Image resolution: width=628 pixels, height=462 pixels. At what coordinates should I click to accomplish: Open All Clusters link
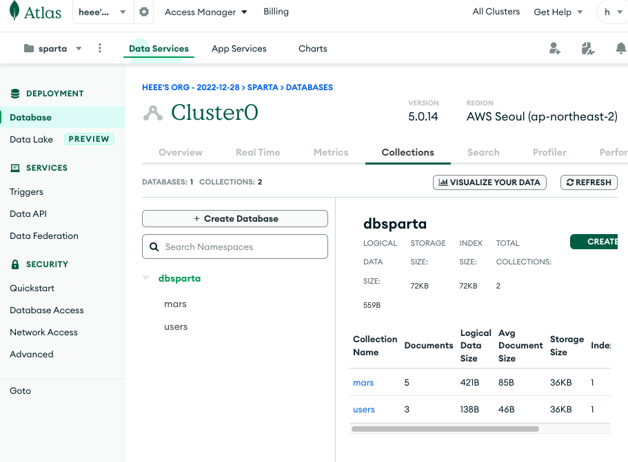496,12
